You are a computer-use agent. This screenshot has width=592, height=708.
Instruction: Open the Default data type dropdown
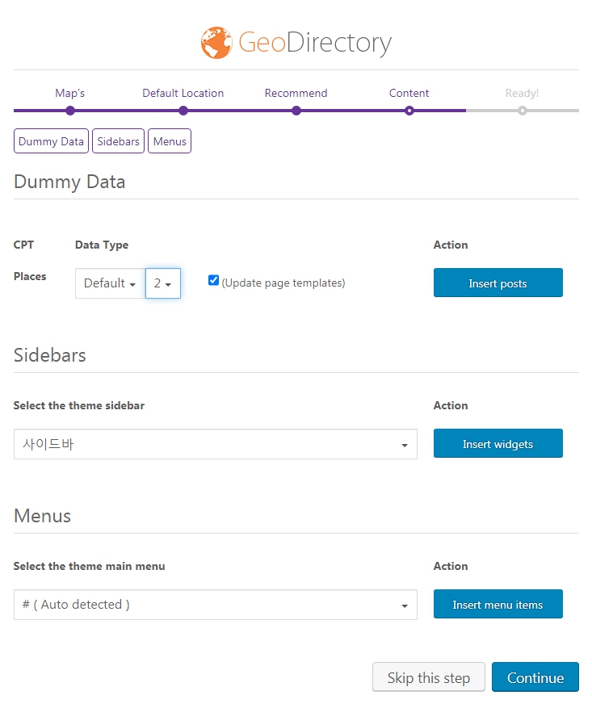[110, 283]
